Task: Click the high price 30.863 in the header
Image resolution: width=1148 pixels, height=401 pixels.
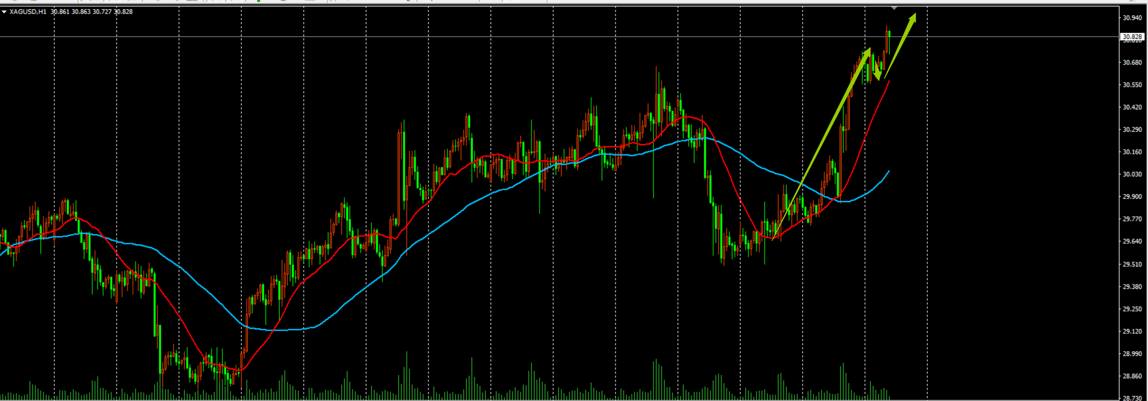Action: 81,12
